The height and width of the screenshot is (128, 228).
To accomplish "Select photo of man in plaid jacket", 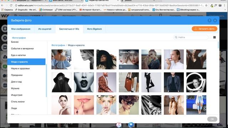I will coord(106,82).
